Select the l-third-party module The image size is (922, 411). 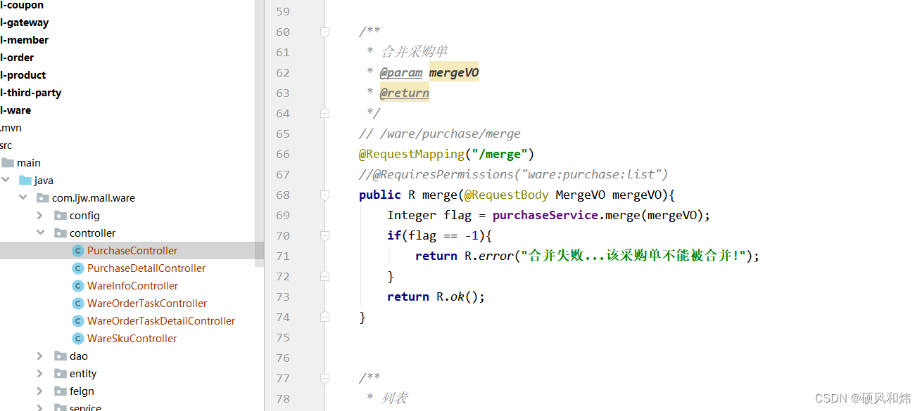click(31, 93)
